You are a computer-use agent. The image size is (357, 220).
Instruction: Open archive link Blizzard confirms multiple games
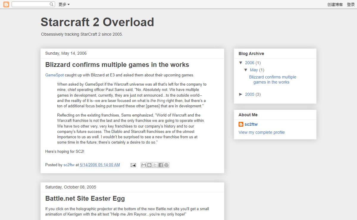click(273, 79)
